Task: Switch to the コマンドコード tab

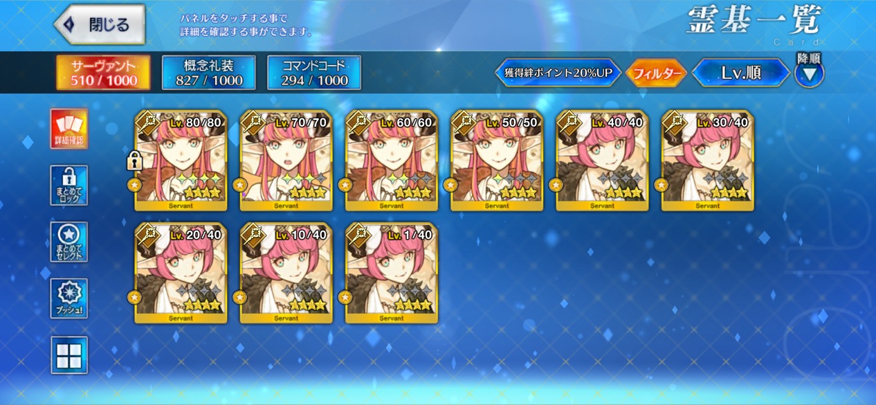Action: tap(314, 73)
